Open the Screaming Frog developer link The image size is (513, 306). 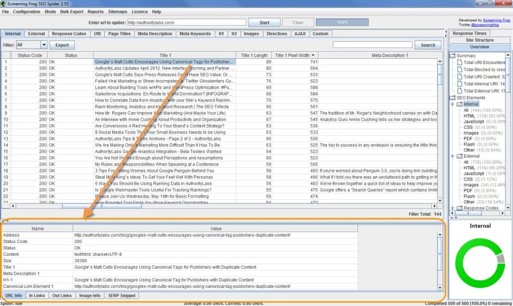pos(496,20)
